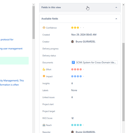Set Impact rating via blue dots
130x133 pixels.
[x=78, y=76]
